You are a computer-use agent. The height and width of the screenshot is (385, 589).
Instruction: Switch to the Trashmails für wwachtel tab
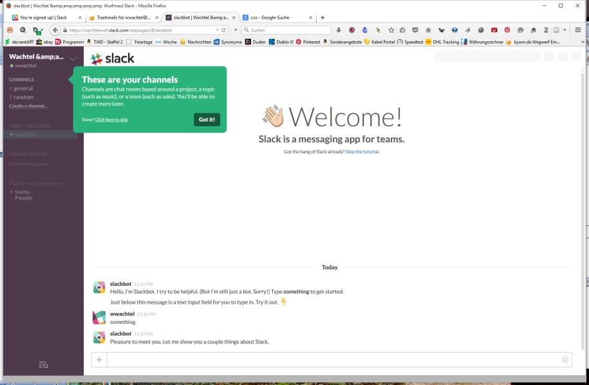click(x=123, y=17)
